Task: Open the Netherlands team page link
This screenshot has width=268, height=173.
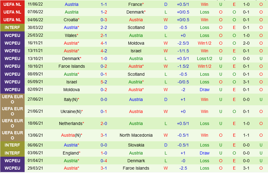Action: click(70, 123)
